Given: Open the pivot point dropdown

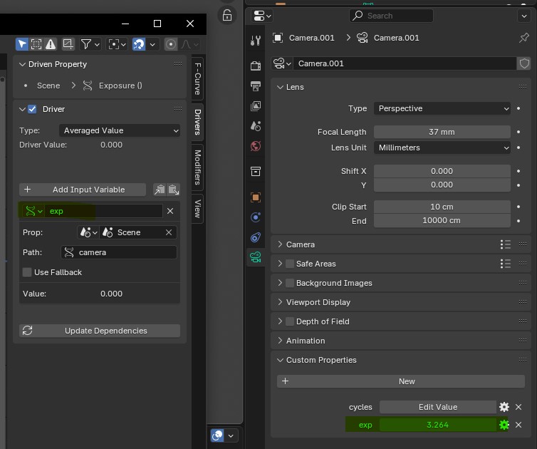Looking at the screenshot, I should [117, 44].
